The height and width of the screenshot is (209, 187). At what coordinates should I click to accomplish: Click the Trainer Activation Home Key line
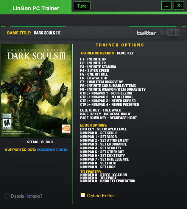107,53
